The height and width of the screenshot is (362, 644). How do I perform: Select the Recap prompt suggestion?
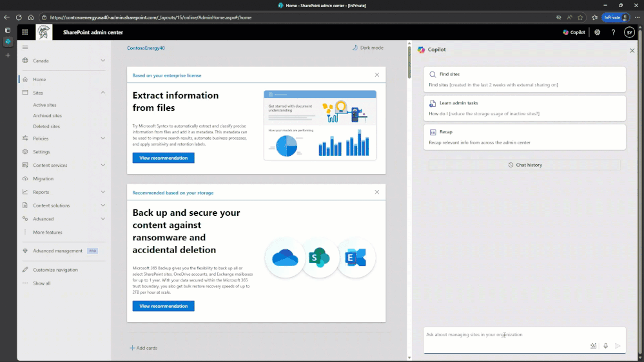525,137
